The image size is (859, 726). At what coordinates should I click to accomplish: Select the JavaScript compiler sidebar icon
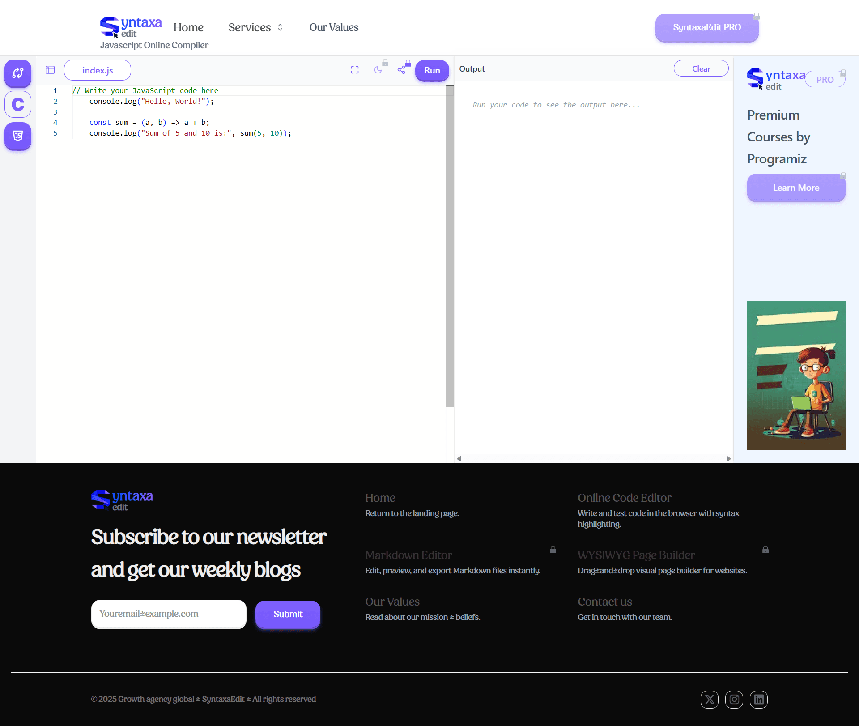click(x=18, y=136)
